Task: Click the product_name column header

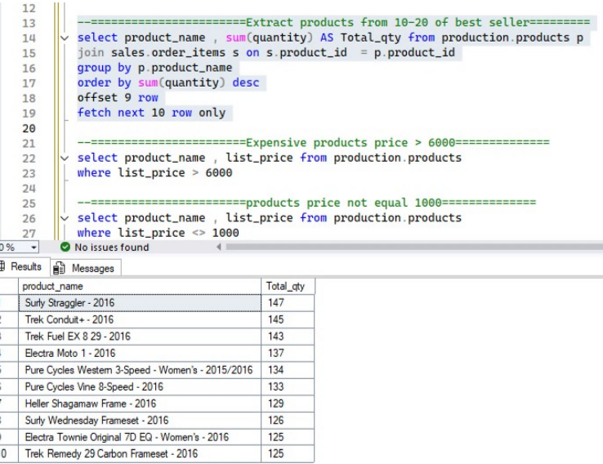Action: (x=139, y=286)
